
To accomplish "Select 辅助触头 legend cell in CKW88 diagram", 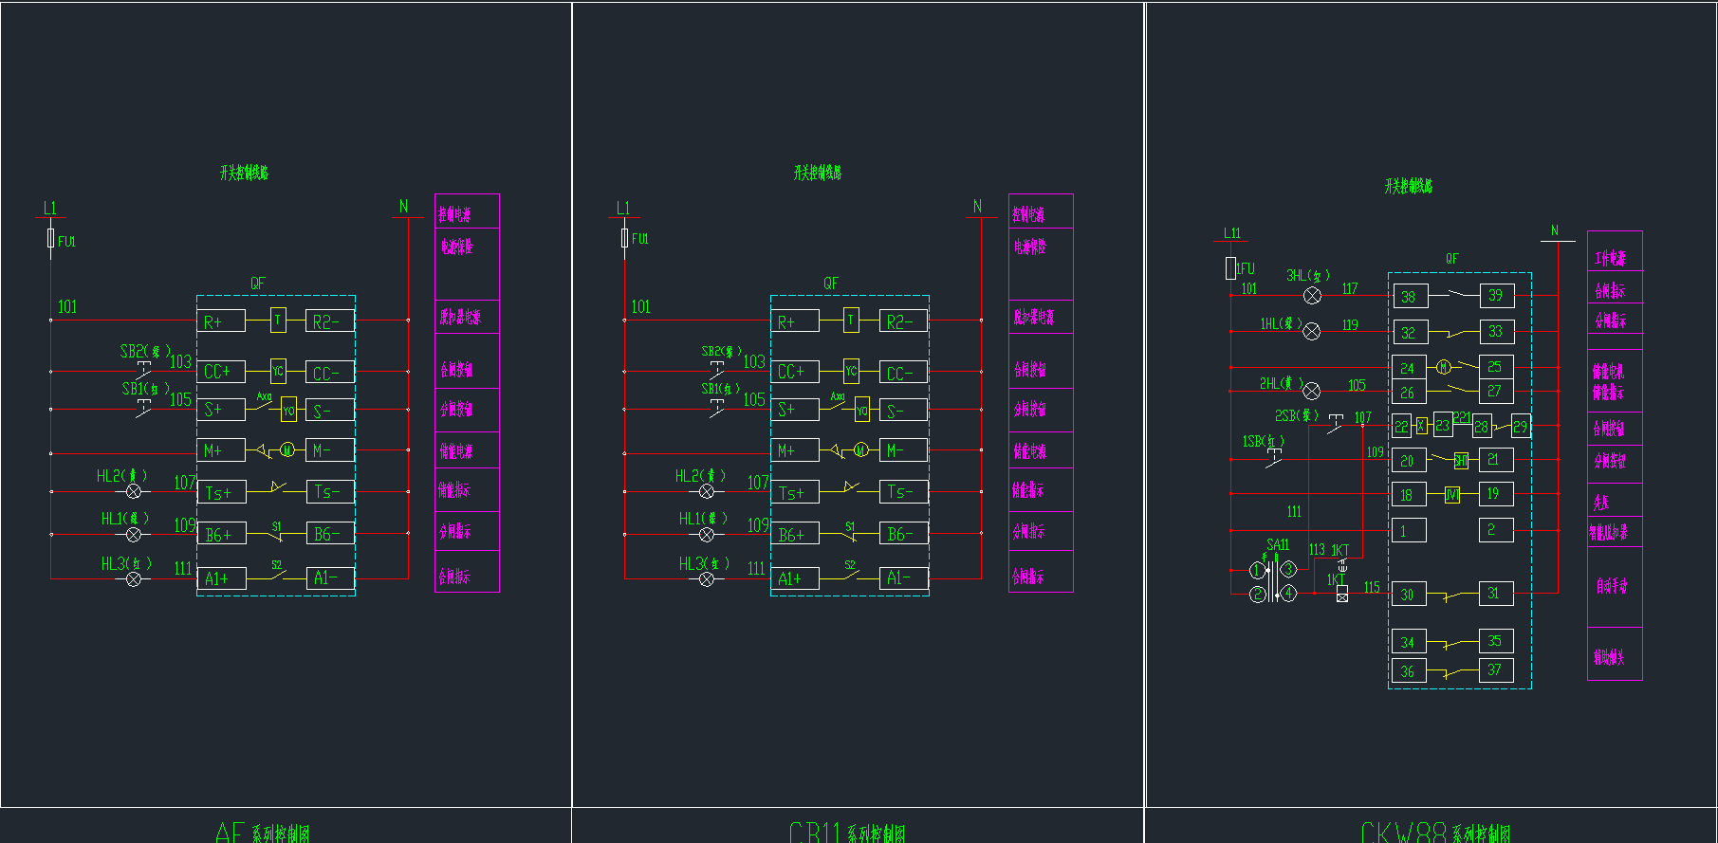I will [x=1615, y=654].
